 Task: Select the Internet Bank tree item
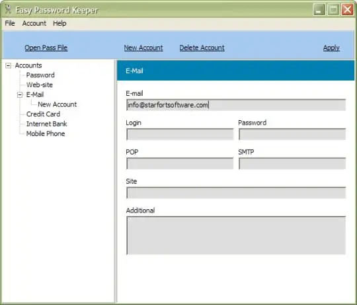tap(47, 124)
